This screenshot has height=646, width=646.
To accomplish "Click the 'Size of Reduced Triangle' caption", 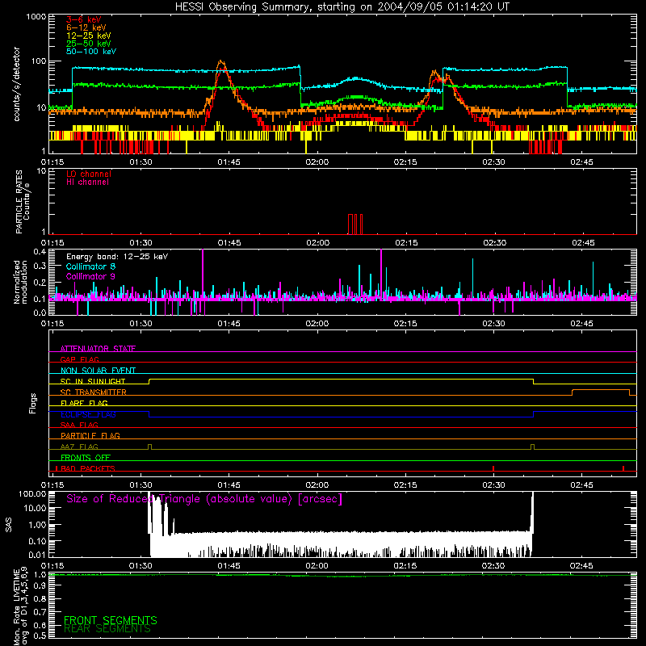I will click(204, 499).
